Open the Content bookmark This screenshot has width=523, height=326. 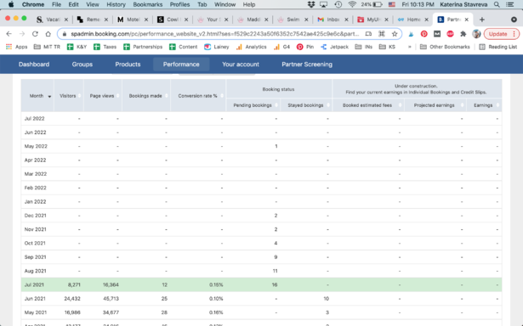184,47
